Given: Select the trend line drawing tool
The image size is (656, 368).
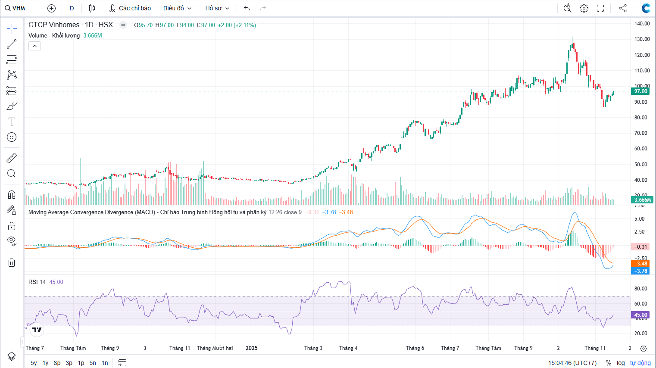Looking at the screenshot, I should 12,44.
